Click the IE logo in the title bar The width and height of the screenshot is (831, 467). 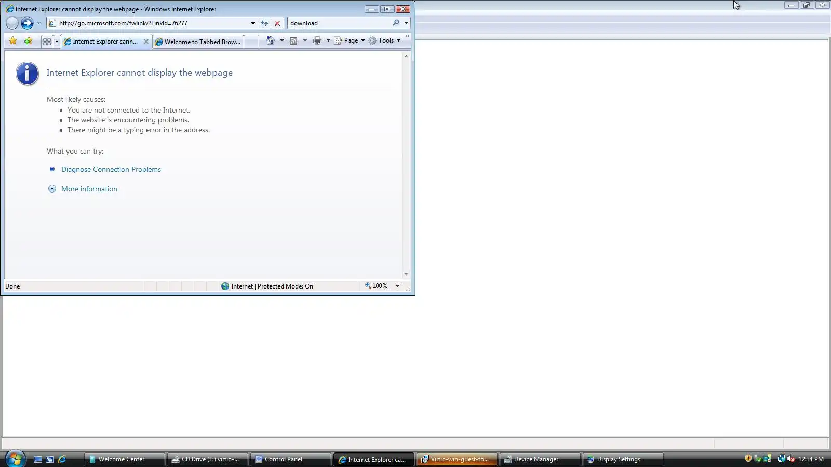[9, 9]
